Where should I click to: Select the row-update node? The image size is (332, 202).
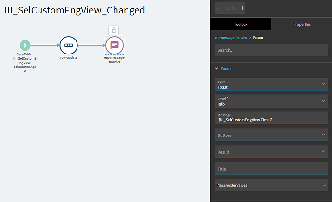69,45
